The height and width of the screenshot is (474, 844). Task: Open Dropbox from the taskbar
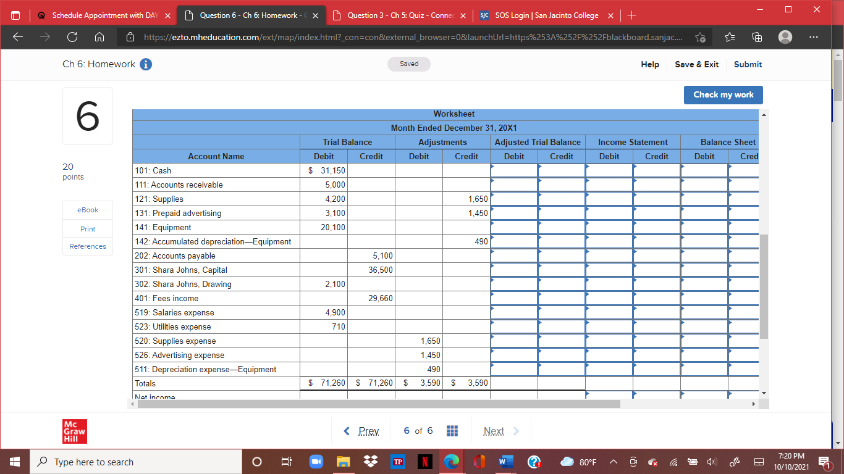[x=371, y=462]
